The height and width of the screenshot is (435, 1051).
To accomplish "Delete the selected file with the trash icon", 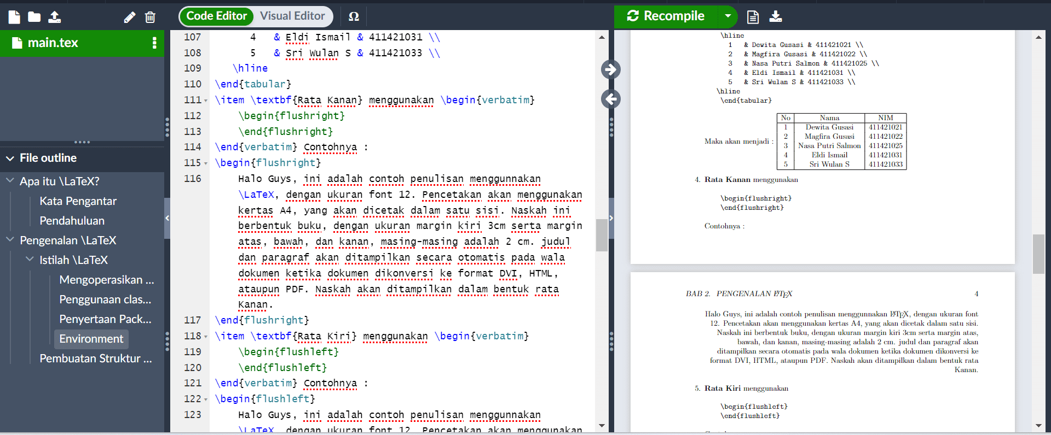I will [x=150, y=17].
